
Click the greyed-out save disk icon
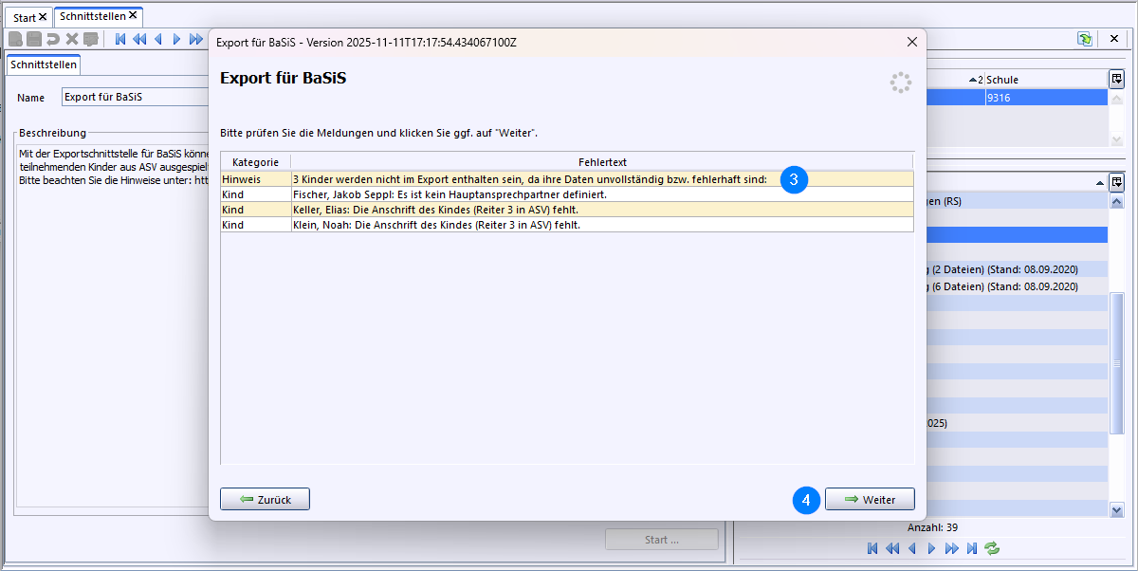(x=33, y=39)
